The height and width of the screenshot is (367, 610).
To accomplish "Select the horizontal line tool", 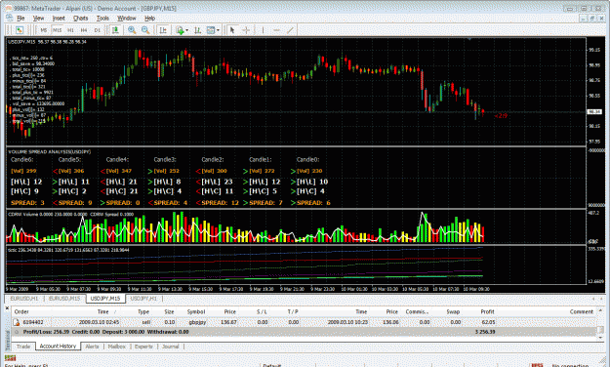I will [276, 30].
